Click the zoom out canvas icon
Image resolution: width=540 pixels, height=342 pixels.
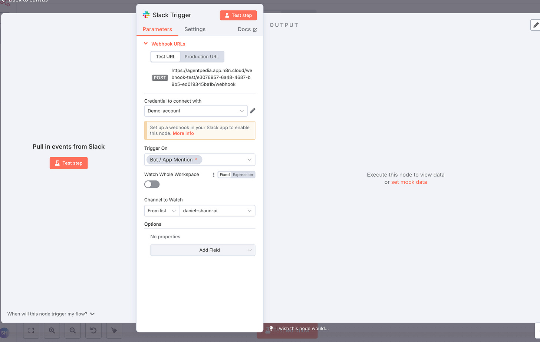pyautogui.click(x=73, y=331)
